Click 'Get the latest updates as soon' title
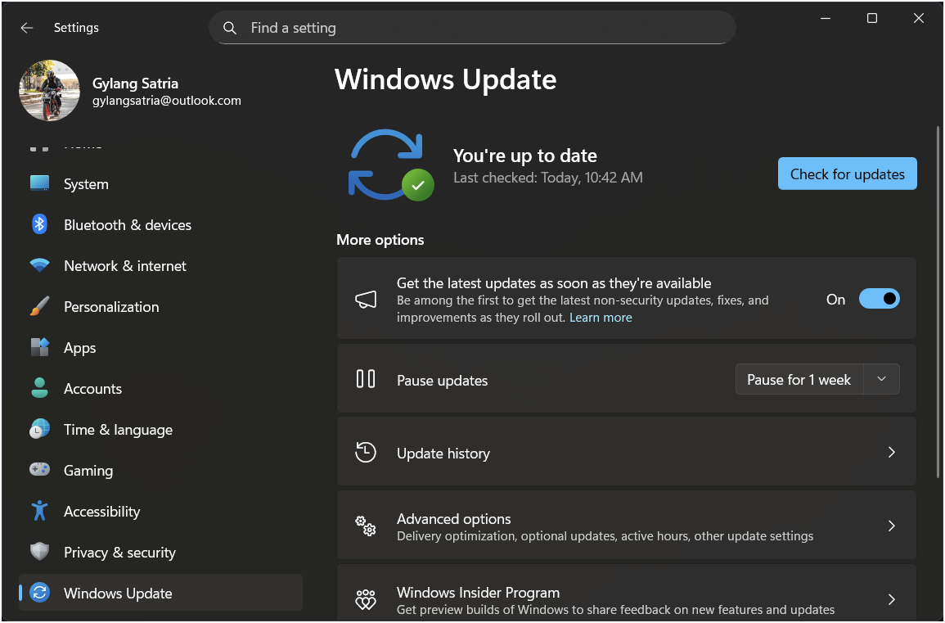 point(554,283)
